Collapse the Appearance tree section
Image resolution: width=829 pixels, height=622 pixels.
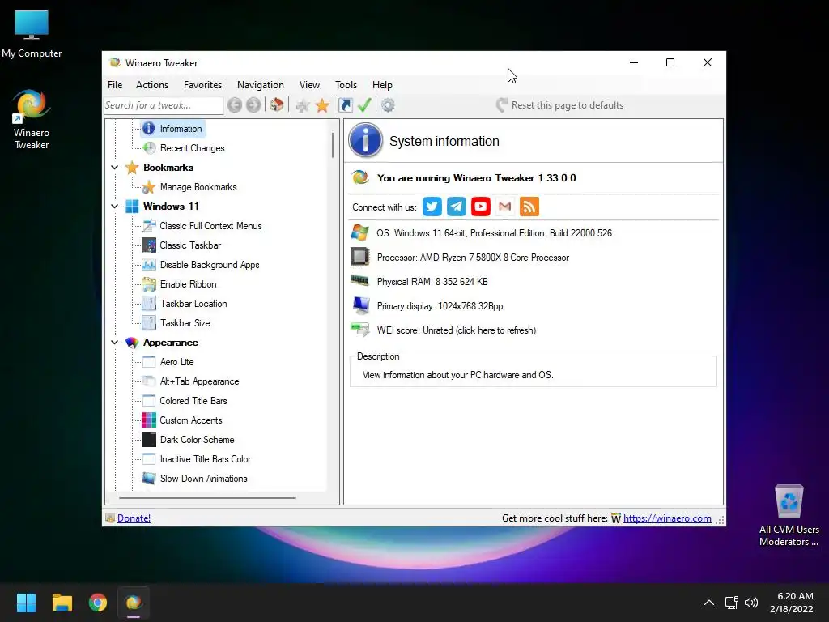(x=114, y=343)
